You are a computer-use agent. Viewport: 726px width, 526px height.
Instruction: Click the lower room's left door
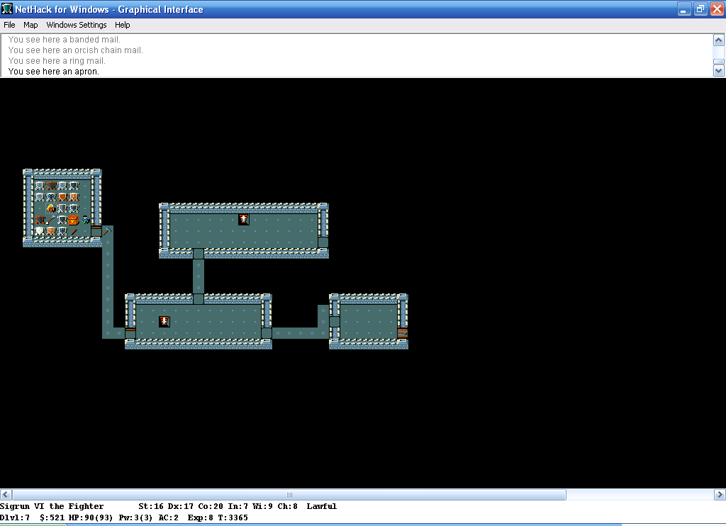(130, 333)
